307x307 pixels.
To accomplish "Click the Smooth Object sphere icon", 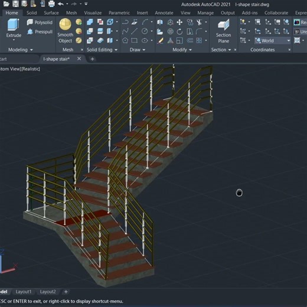I will click(x=65, y=24).
